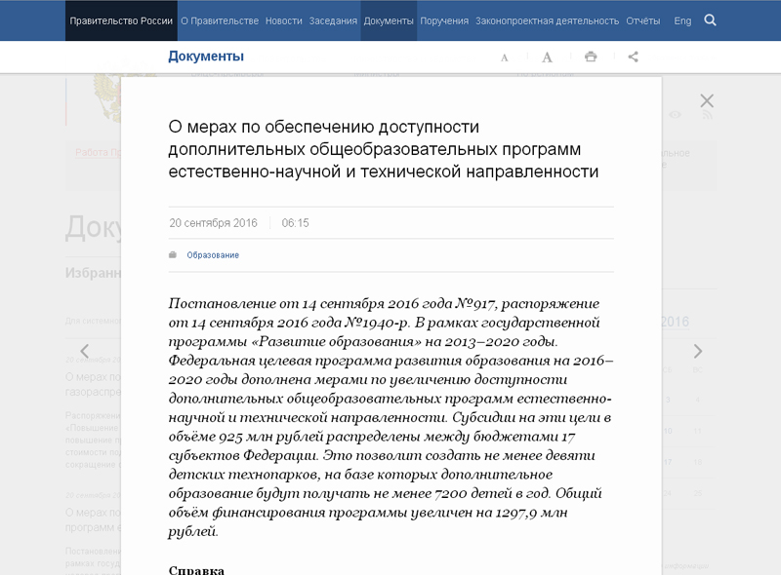Close the document overlay with X
The height and width of the screenshot is (575, 781).
pos(707,101)
